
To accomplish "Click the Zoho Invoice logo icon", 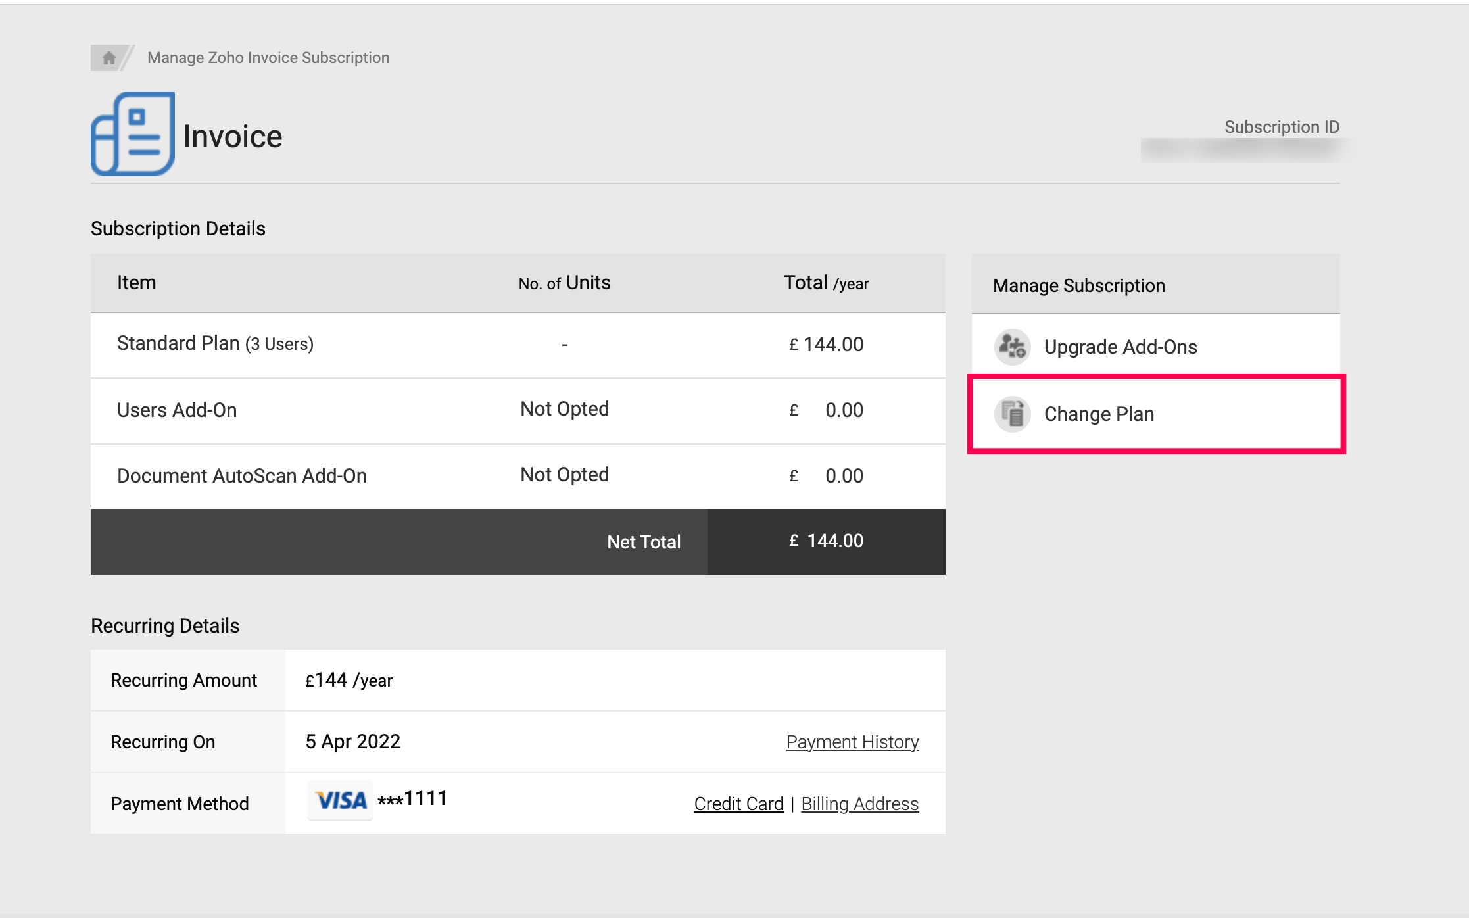I will pyautogui.click(x=133, y=134).
